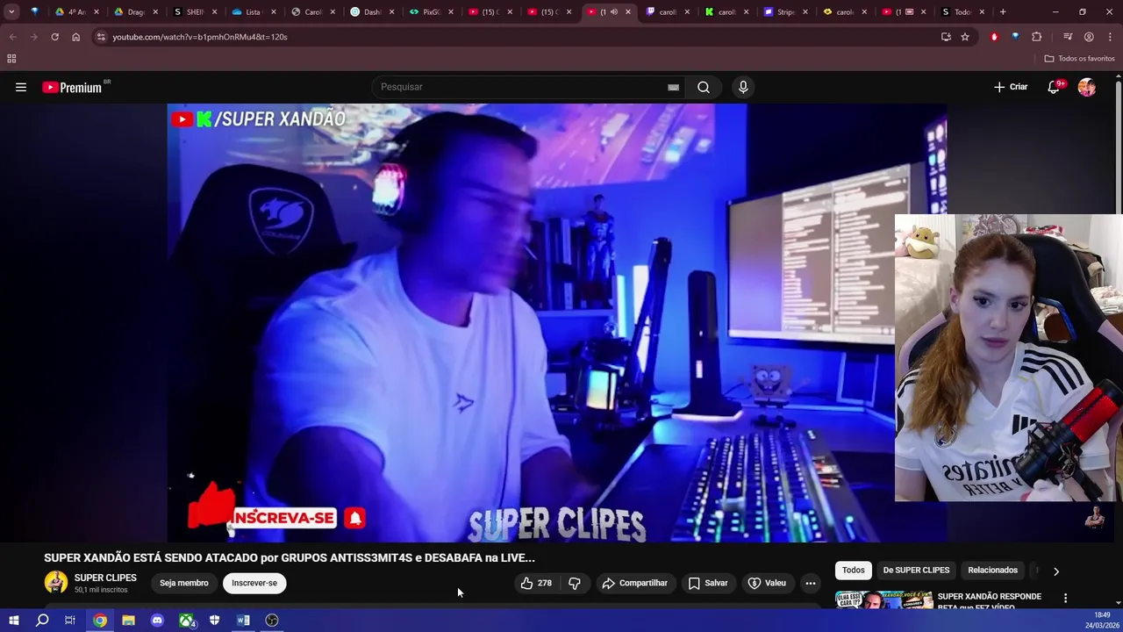Install app icon in address bar
The height and width of the screenshot is (632, 1123).
(946, 37)
